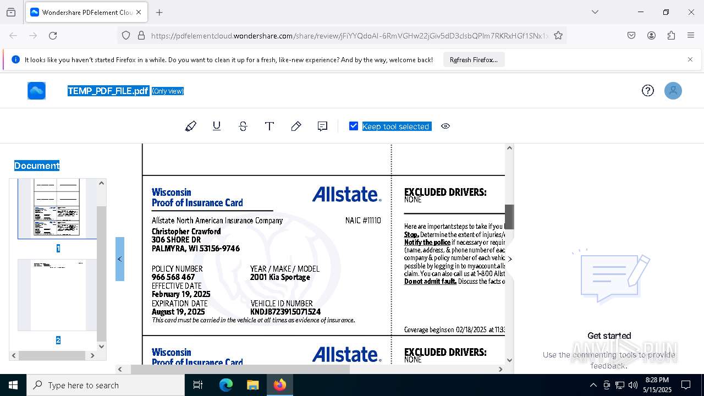This screenshot has height=396, width=704.
Task: Open the Firefox account icon
Action: (651, 35)
